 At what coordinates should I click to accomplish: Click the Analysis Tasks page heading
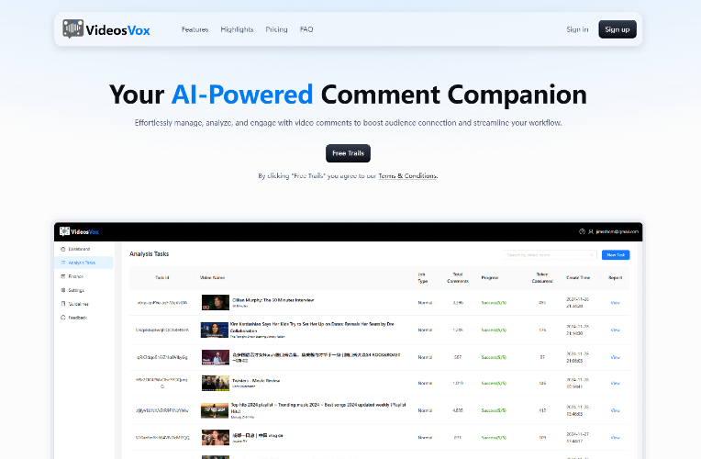pyautogui.click(x=150, y=253)
